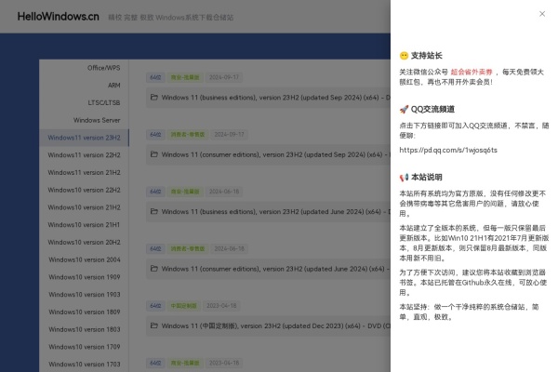
Task: Select ARM in the sidebar
Action: point(113,86)
